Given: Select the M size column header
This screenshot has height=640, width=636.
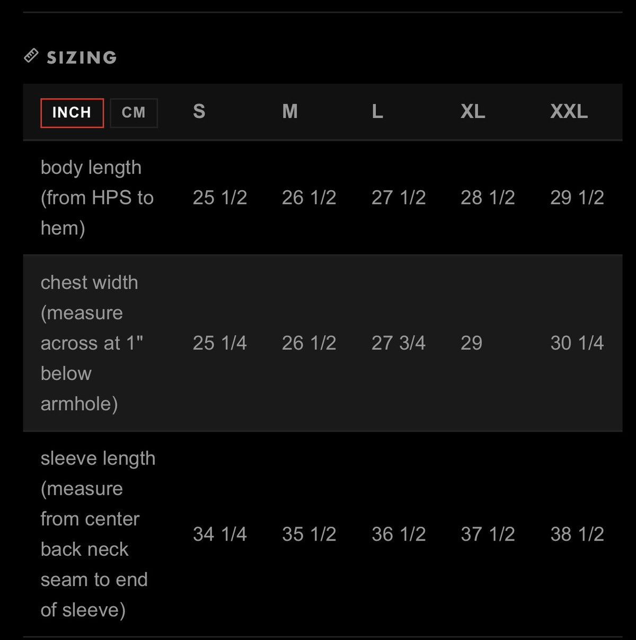Looking at the screenshot, I should click(290, 112).
